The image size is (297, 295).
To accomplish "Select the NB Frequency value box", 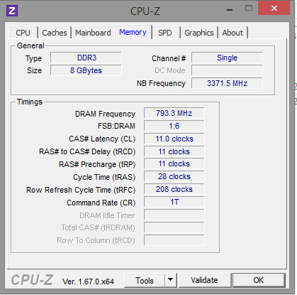I will pyautogui.click(x=227, y=83).
